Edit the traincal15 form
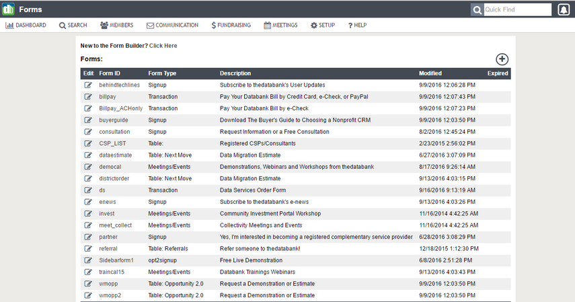 click(88, 272)
